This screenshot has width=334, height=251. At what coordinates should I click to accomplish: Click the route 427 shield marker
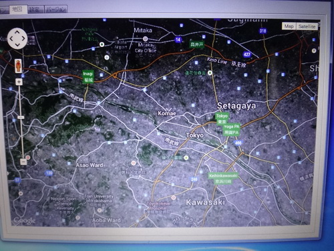click(247, 54)
